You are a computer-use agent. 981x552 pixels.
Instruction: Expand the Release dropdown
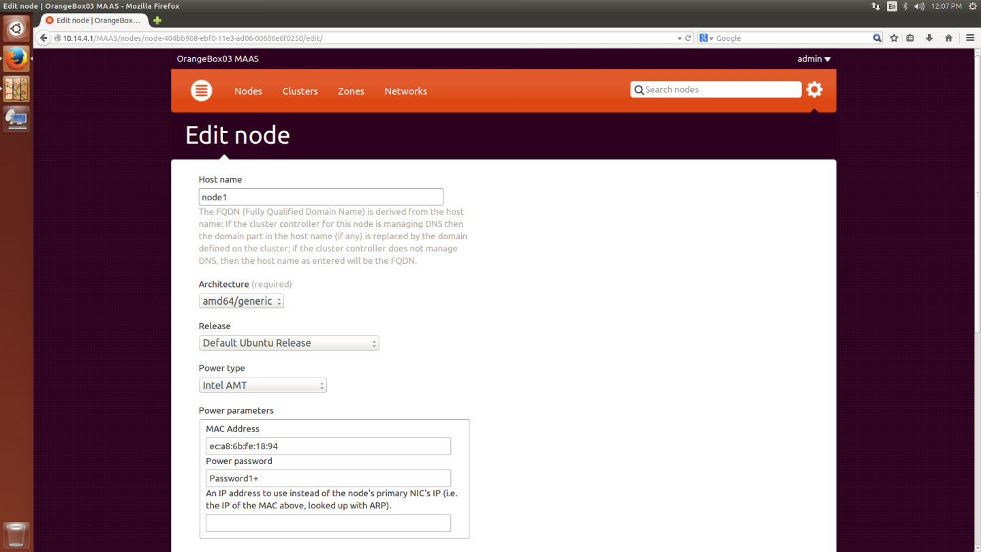pyautogui.click(x=289, y=343)
